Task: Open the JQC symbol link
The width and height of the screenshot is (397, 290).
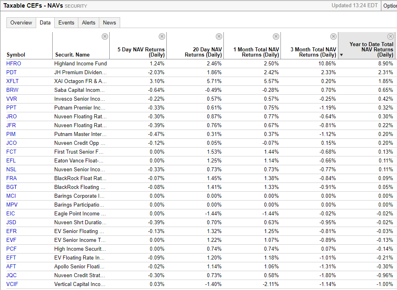Action: pyautogui.click(x=11, y=275)
